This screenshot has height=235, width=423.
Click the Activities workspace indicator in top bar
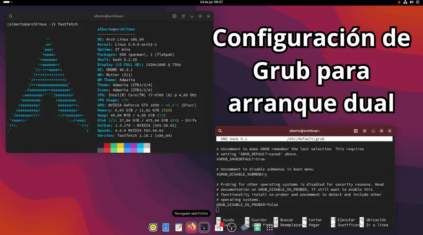point(8,2)
